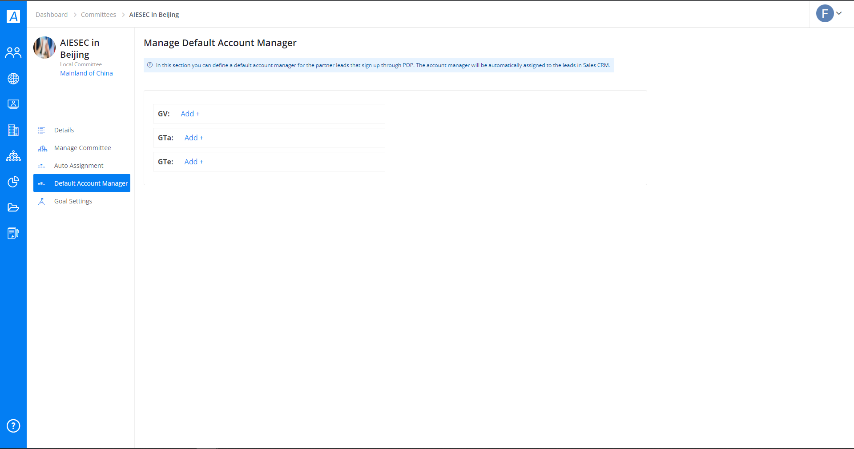854x449 pixels.
Task: Click the Manage Committee hierarchy icon
Action: [x=42, y=148]
